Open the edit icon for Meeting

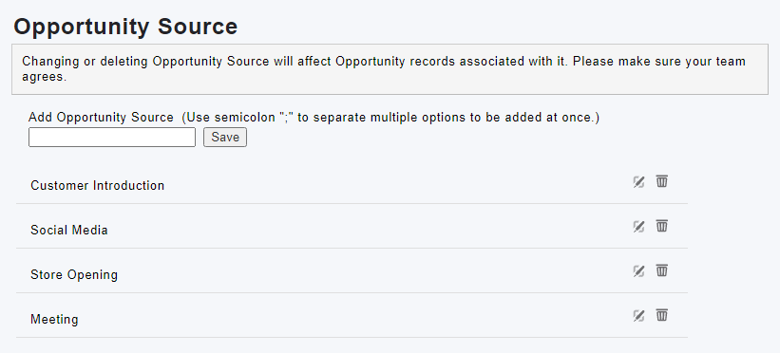pos(638,316)
